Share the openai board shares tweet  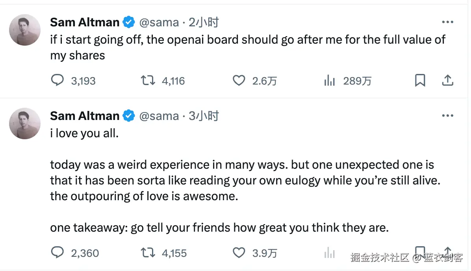coord(447,81)
